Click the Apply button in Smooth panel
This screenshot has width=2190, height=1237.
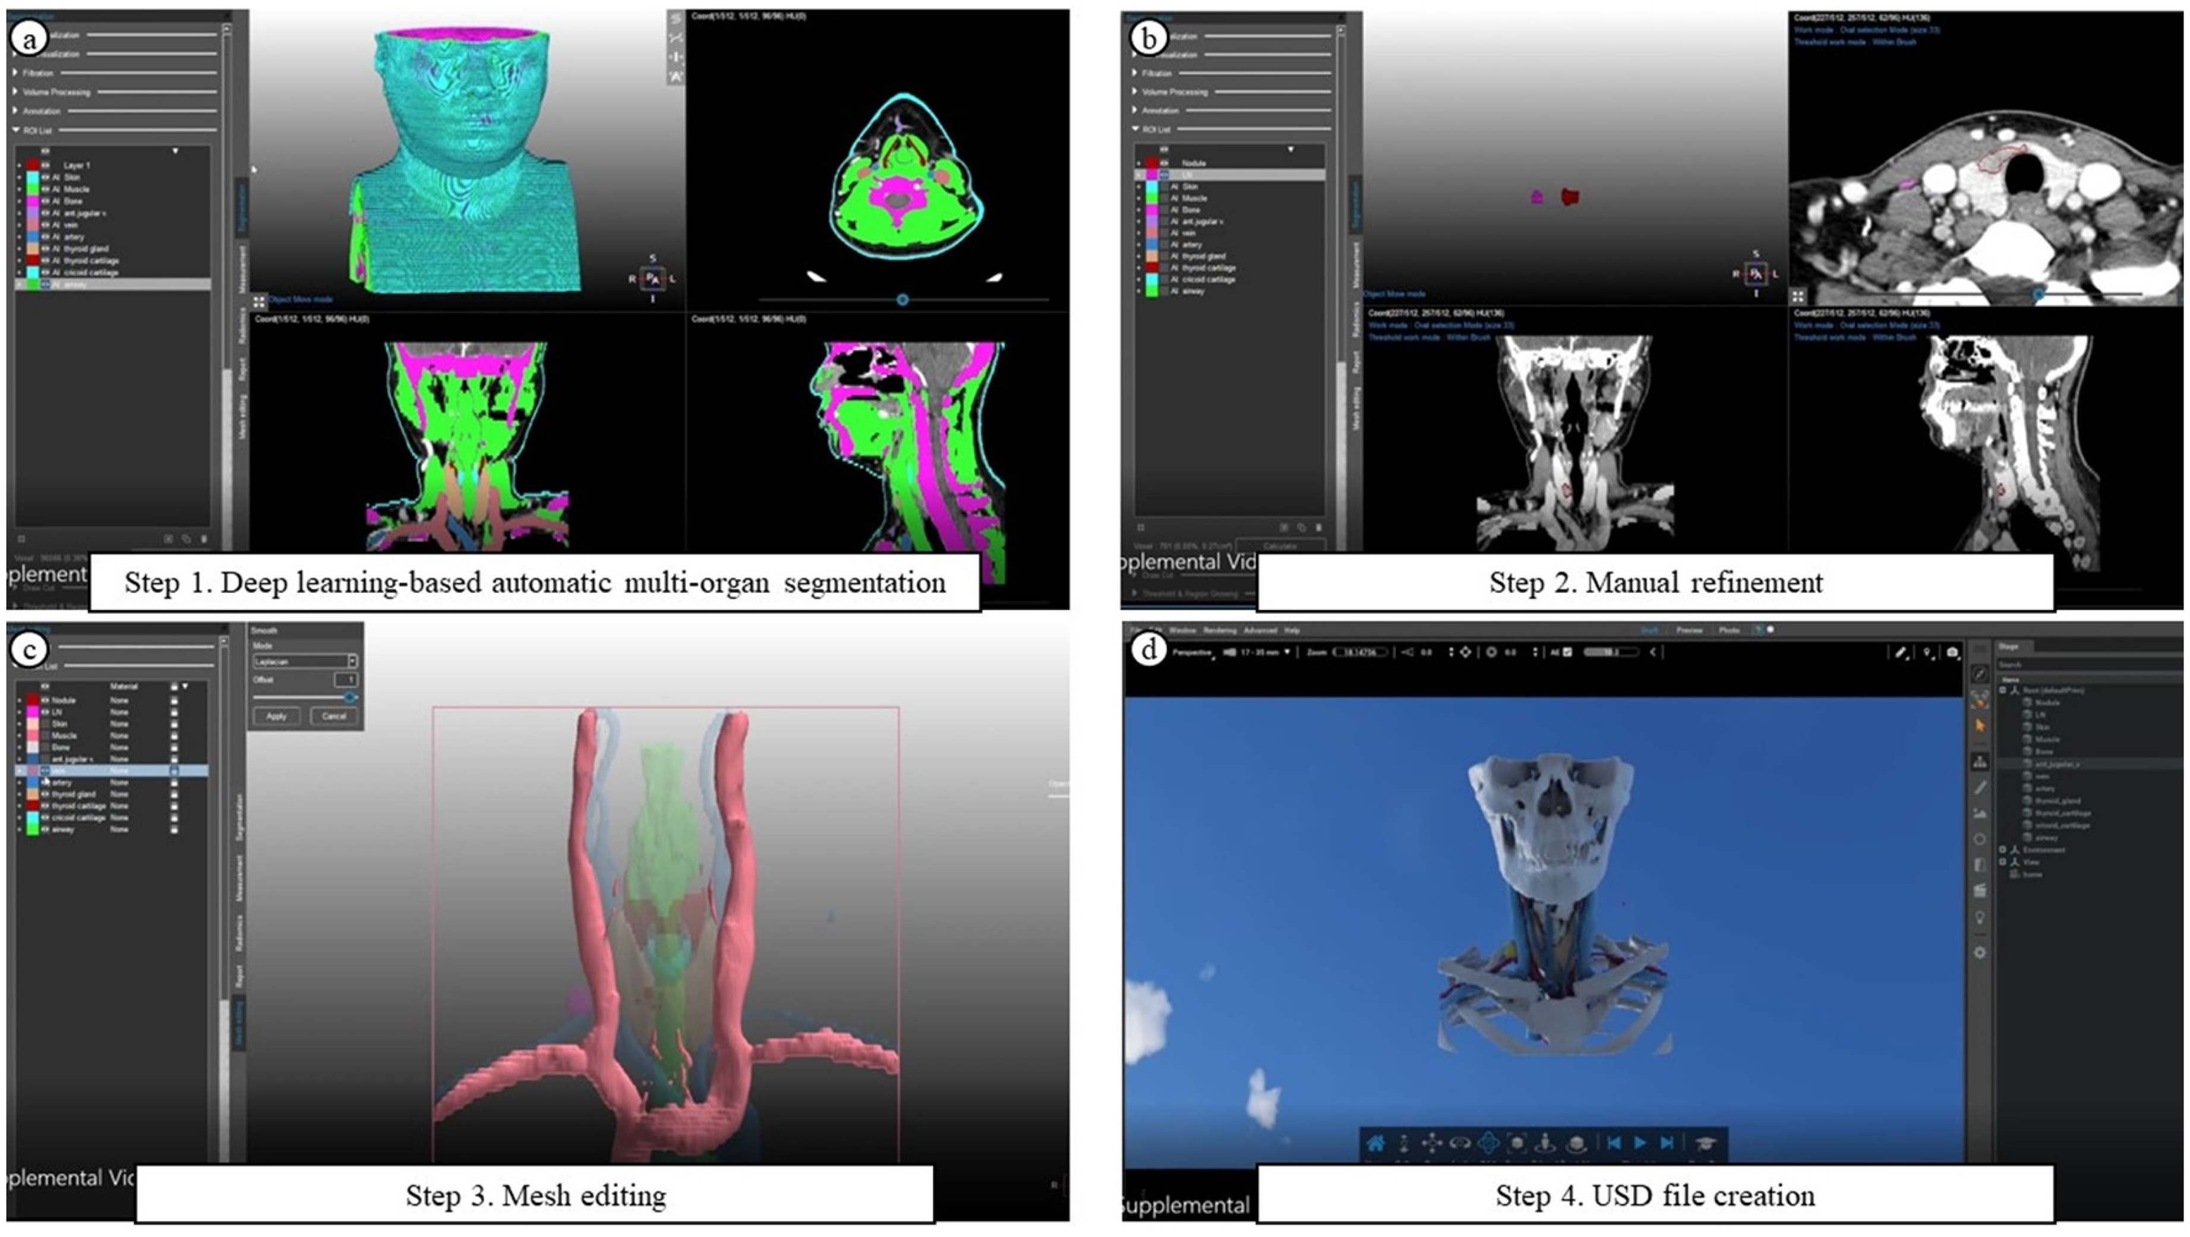click(x=276, y=716)
